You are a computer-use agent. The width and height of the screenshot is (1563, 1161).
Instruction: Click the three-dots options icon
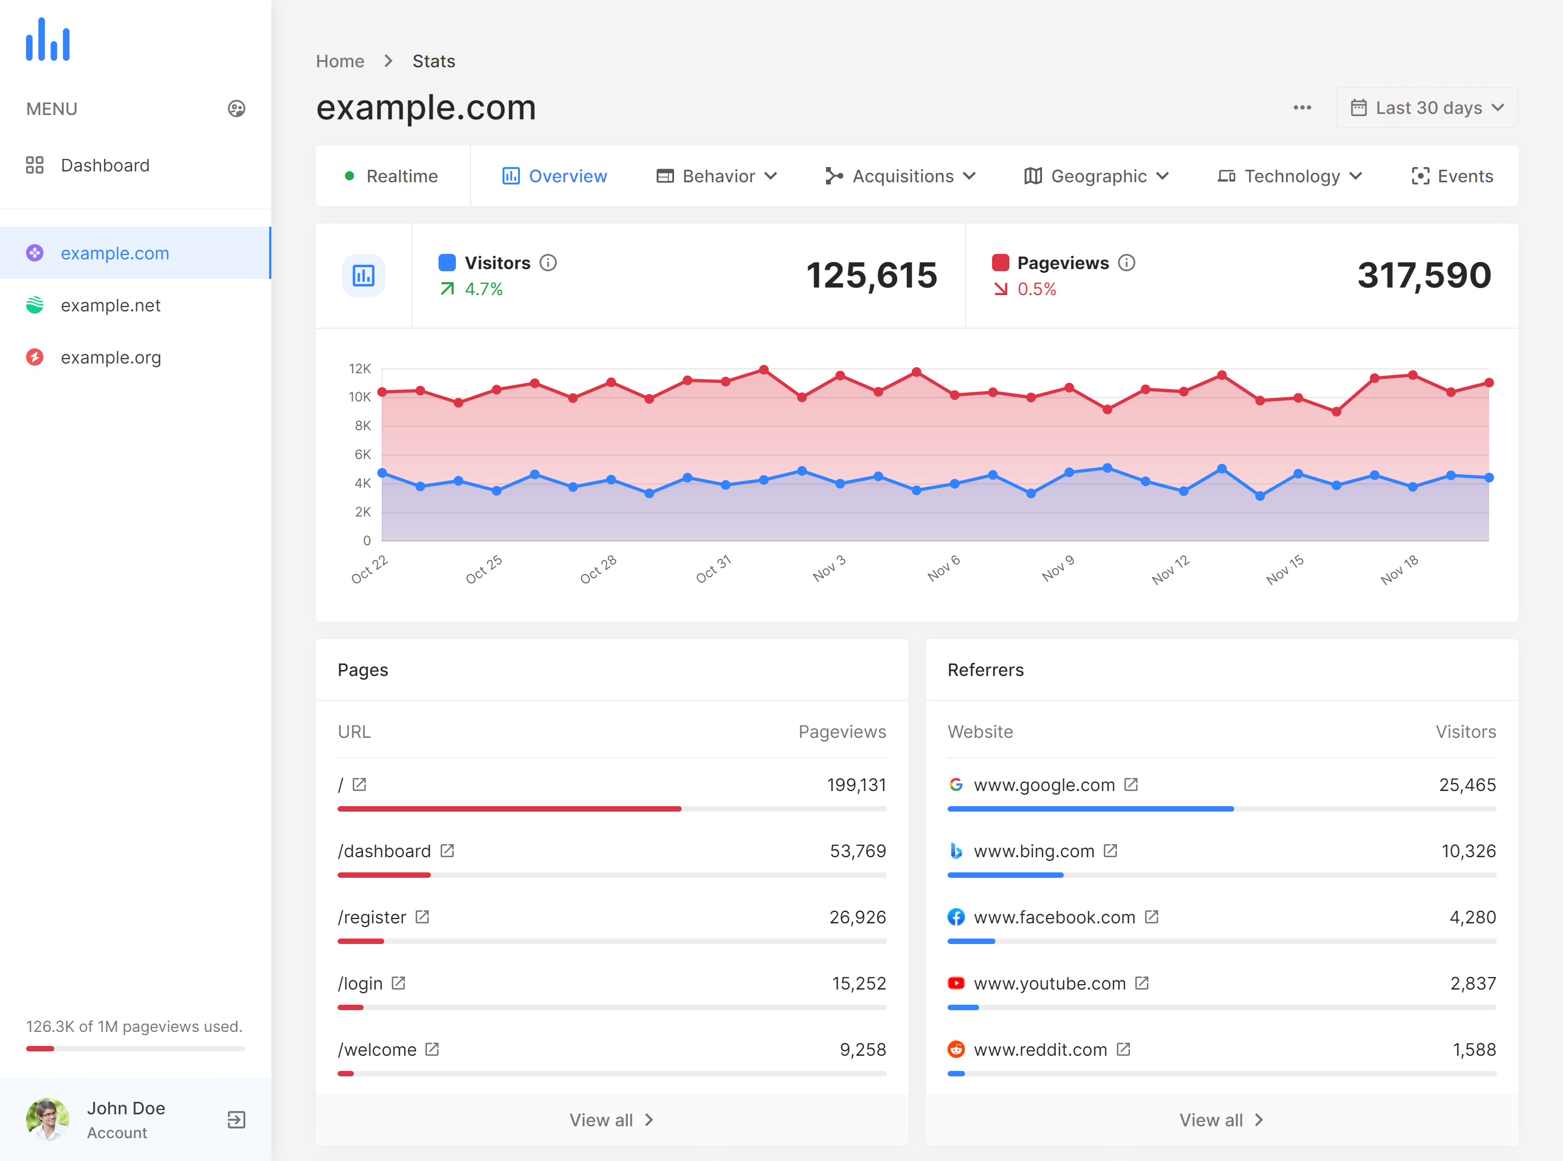[x=1303, y=107]
